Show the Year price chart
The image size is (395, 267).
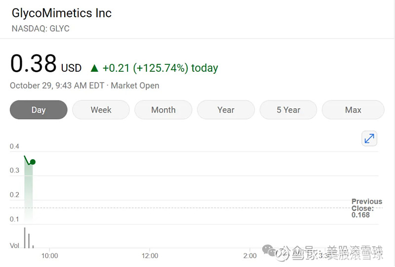click(226, 110)
